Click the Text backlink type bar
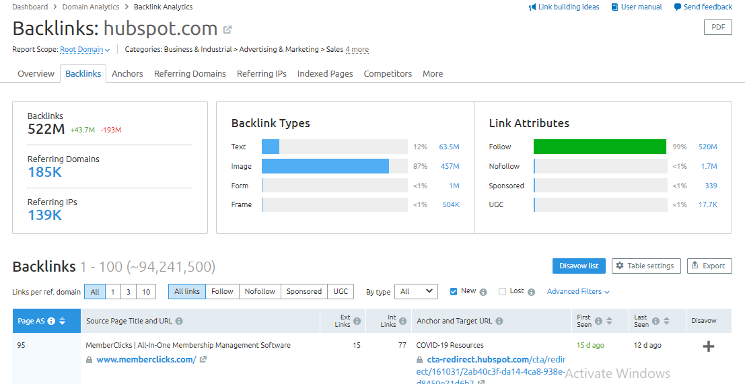 coord(334,147)
